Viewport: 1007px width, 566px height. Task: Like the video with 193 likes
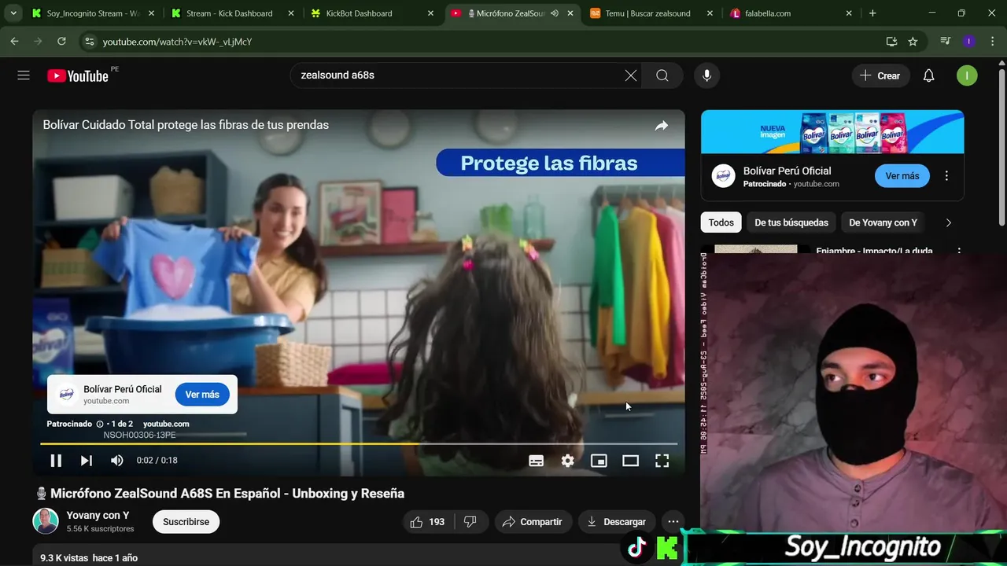[427, 522]
